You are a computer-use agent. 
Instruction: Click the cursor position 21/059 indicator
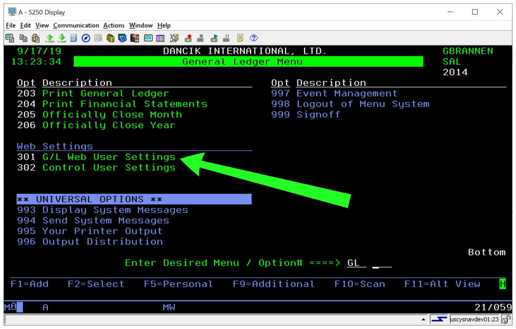[x=493, y=307]
